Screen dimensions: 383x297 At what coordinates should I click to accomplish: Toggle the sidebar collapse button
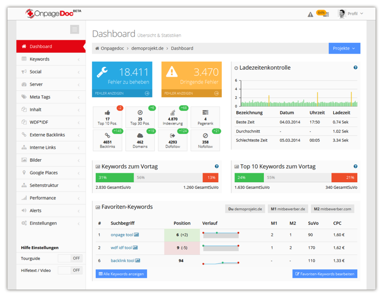click(x=74, y=29)
